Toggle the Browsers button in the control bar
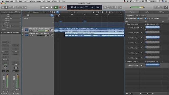This screenshot has width=169, height=95. 166,7
